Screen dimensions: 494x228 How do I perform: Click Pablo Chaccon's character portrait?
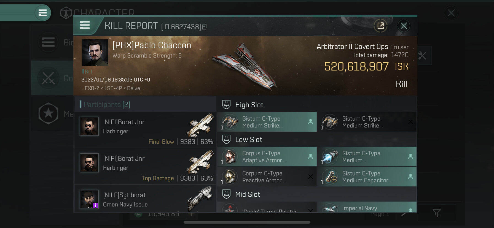95,53
